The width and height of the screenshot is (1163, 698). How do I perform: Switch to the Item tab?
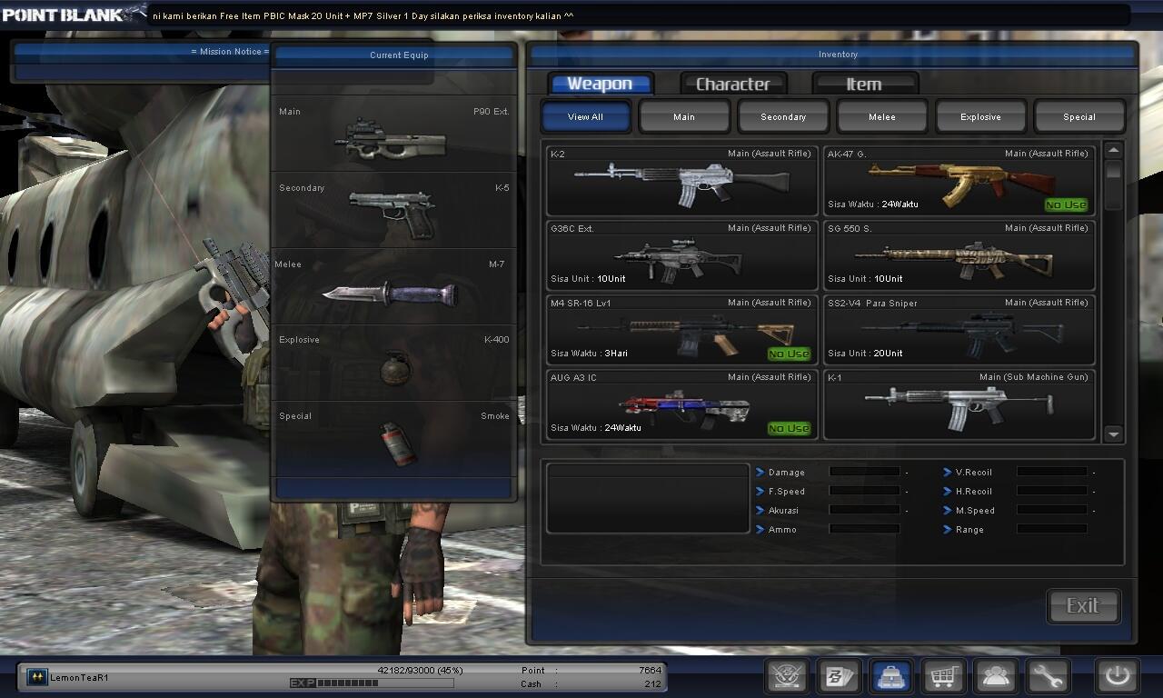point(864,84)
